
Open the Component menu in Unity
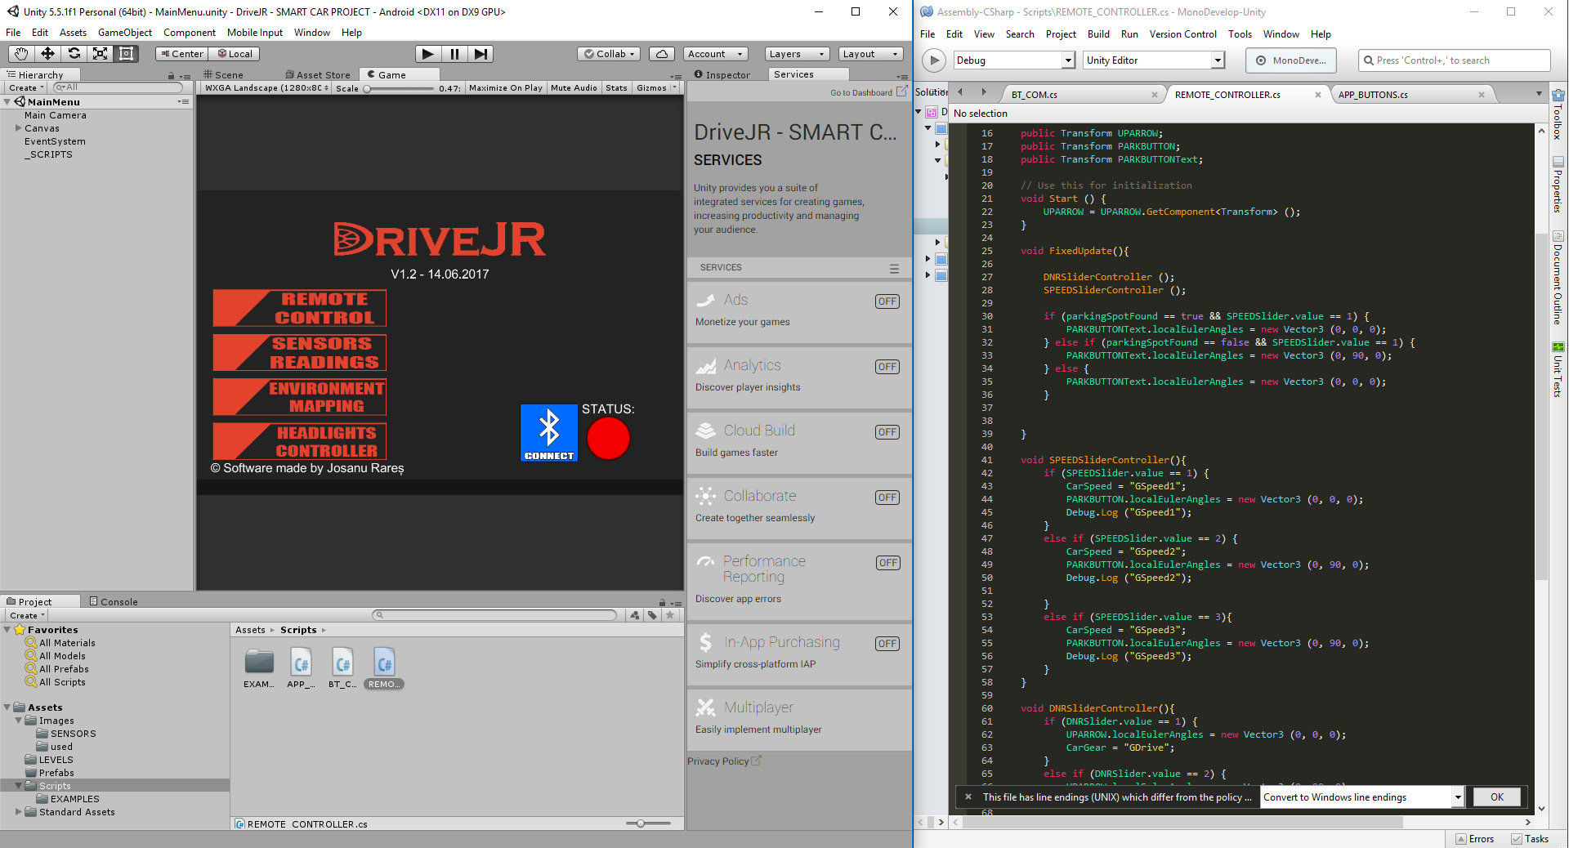190,33
